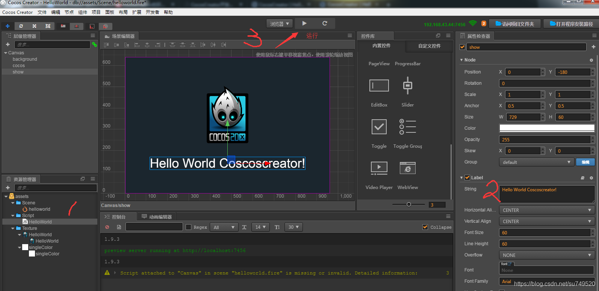Viewport: 599px width, 291px height.
Task: Open the scene editor panel menu icon
Action: pos(350,36)
